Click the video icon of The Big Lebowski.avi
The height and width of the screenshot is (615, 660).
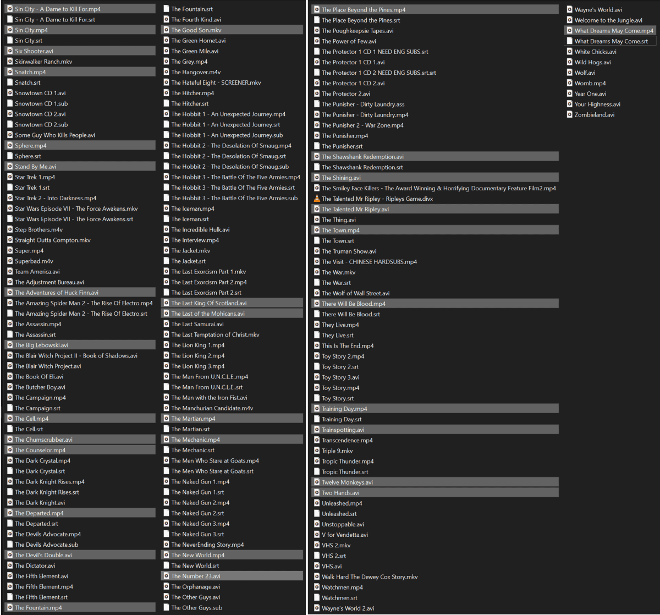click(x=10, y=345)
